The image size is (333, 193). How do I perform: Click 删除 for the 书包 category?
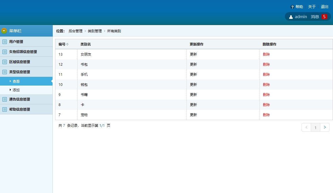click(x=266, y=64)
